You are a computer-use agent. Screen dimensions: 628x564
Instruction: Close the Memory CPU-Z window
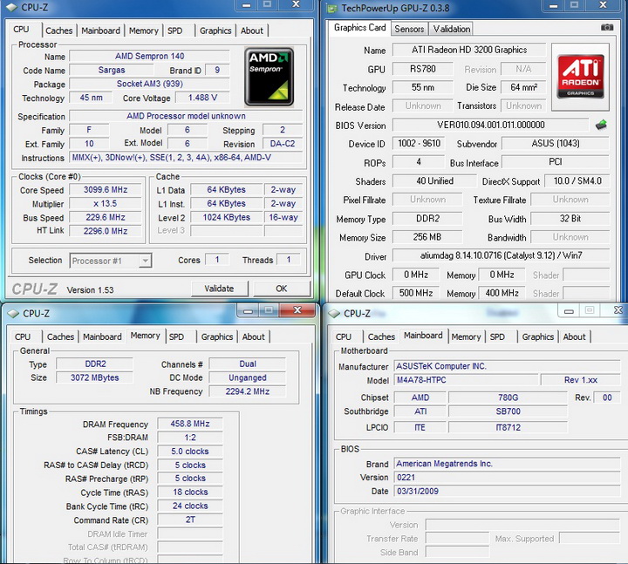[297, 310]
